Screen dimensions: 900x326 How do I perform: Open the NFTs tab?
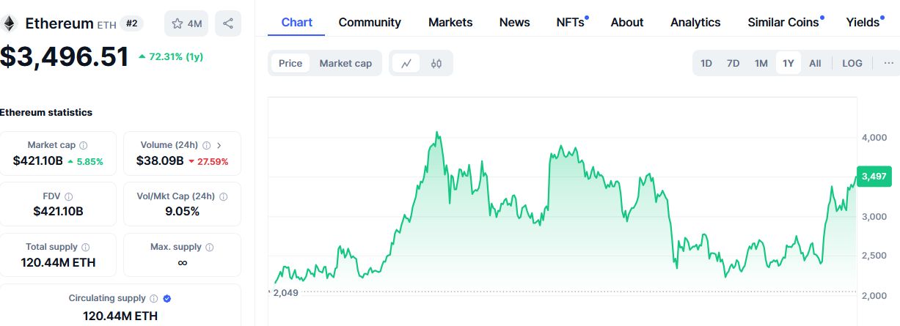[571, 22]
